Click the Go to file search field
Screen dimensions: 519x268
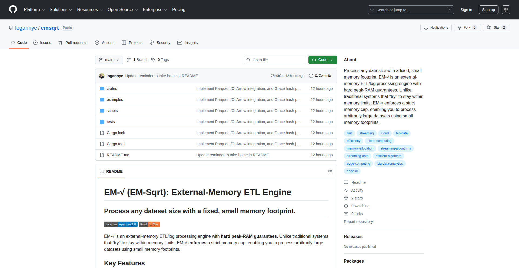point(275,60)
